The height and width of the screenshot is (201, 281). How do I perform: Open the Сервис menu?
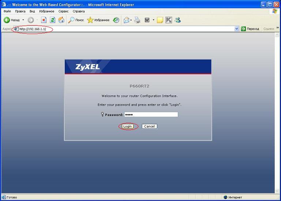pos(63,11)
